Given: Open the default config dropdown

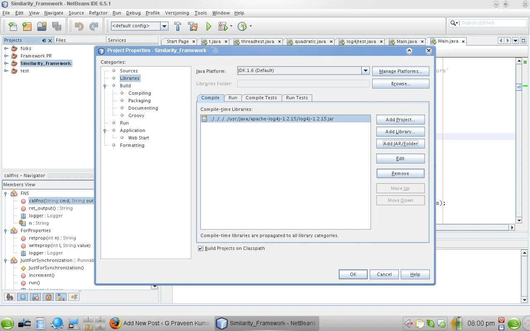Looking at the screenshot, I should point(164,26).
